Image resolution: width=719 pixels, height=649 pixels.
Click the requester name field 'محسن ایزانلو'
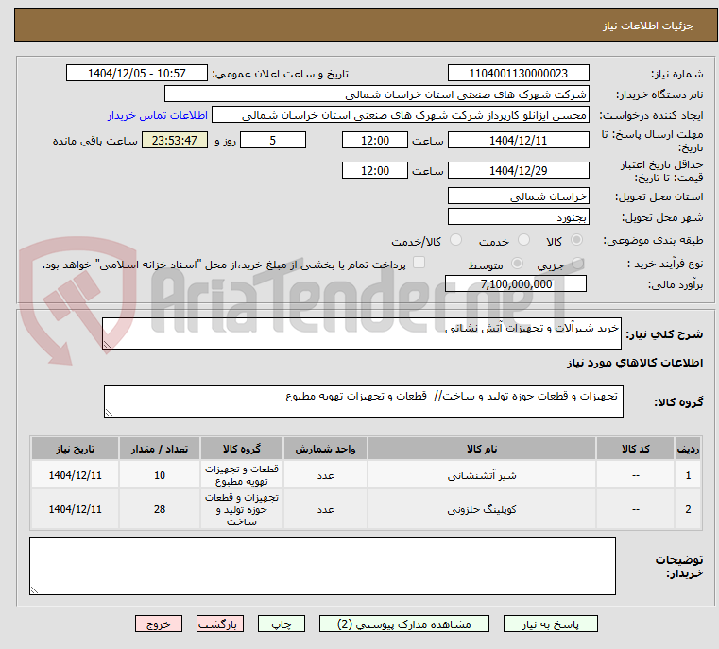tap(401, 115)
